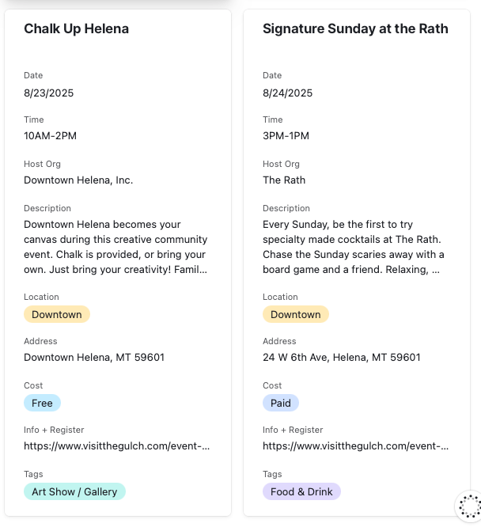This screenshot has width=481, height=527.
Task: Click the Chalk Up Helena description text
Action: (116, 247)
